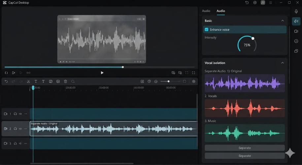Toggle track 3 camera visibility icon
The height and width of the screenshot is (165, 302).
pyautogui.click(x=6, y=144)
